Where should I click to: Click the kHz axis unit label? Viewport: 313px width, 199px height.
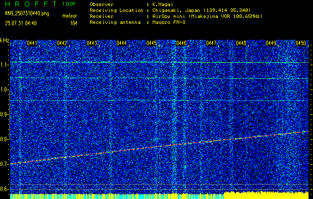click(x=4, y=40)
